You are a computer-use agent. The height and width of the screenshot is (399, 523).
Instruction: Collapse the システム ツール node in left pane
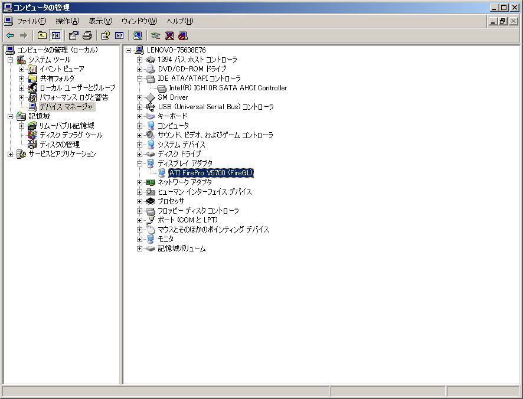click(x=11, y=60)
